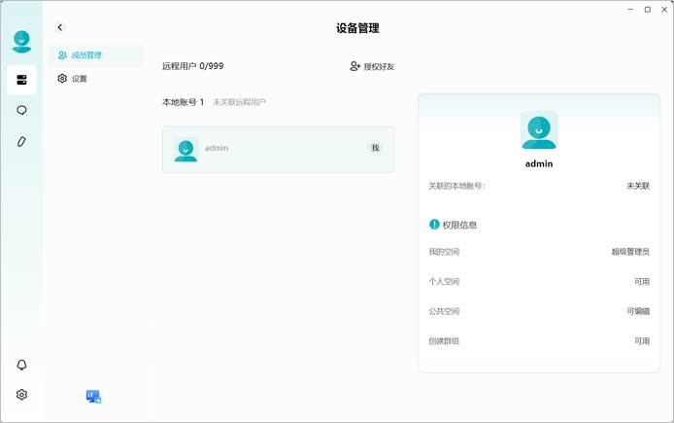This screenshot has height=423, width=674.
Task: Open the gear settings icon at bottom
Action: [21, 395]
